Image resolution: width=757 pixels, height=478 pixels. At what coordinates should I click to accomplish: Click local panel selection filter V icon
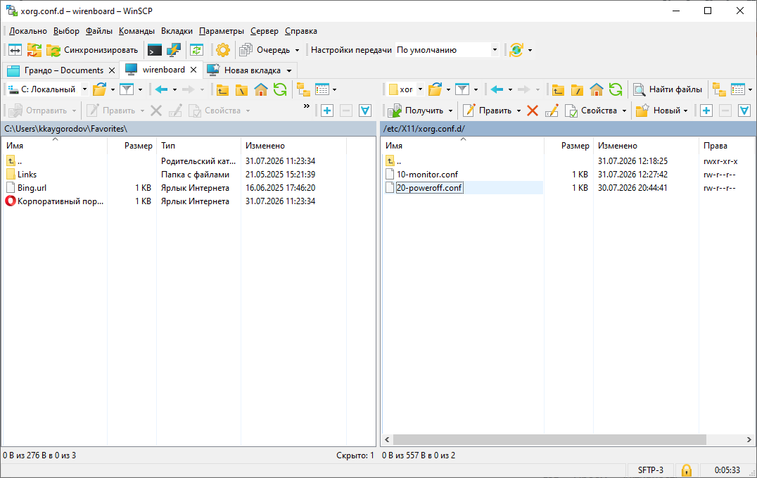(x=365, y=111)
